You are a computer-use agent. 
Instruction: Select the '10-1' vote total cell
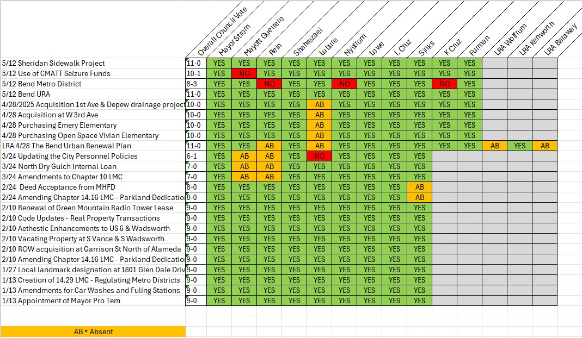click(x=196, y=74)
